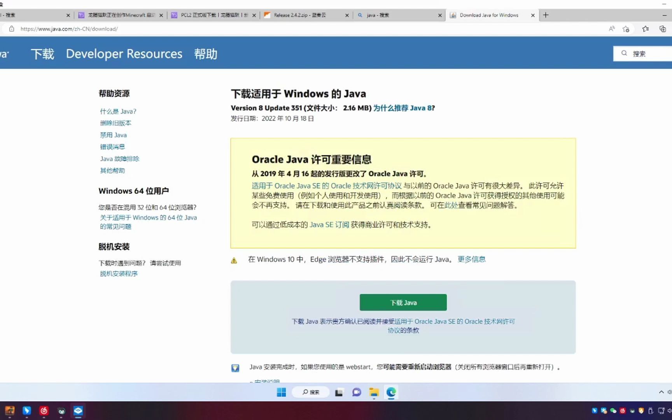Screen dimensions: 672x420
Task: Open the blue stacked-layers app on the lower taskbar
Action: pos(78,411)
